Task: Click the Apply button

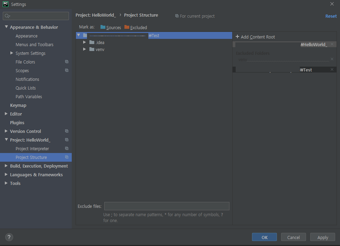Action: point(323,237)
